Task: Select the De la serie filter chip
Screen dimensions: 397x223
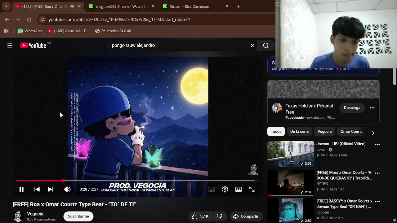Action: [x=299, y=131]
